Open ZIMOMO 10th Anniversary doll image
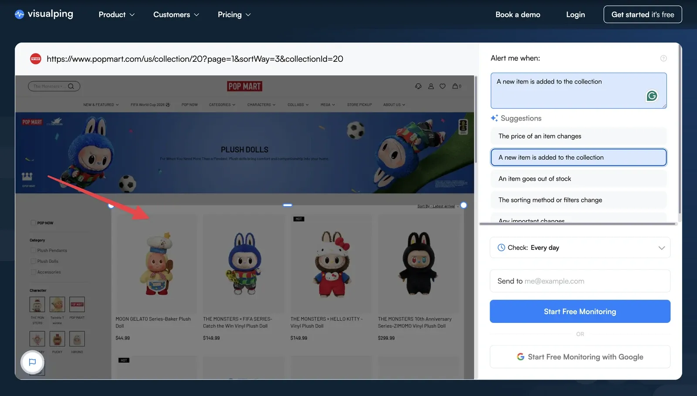The height and width of the screenshot is (396, 697). pos(418,264)
